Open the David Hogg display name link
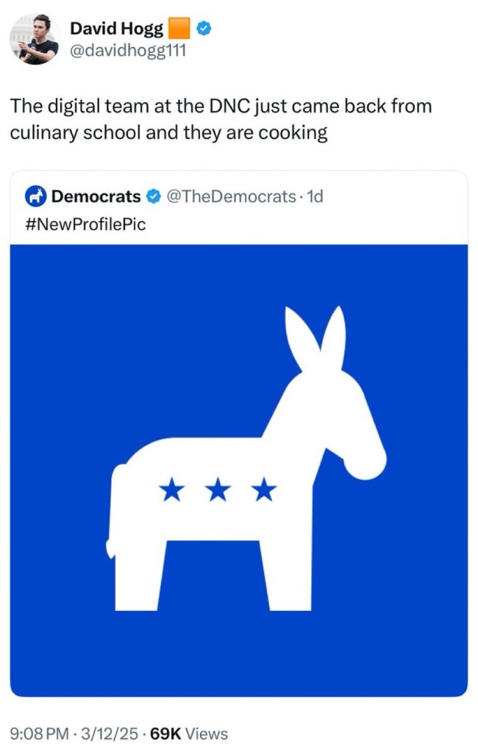 point(116,29)
